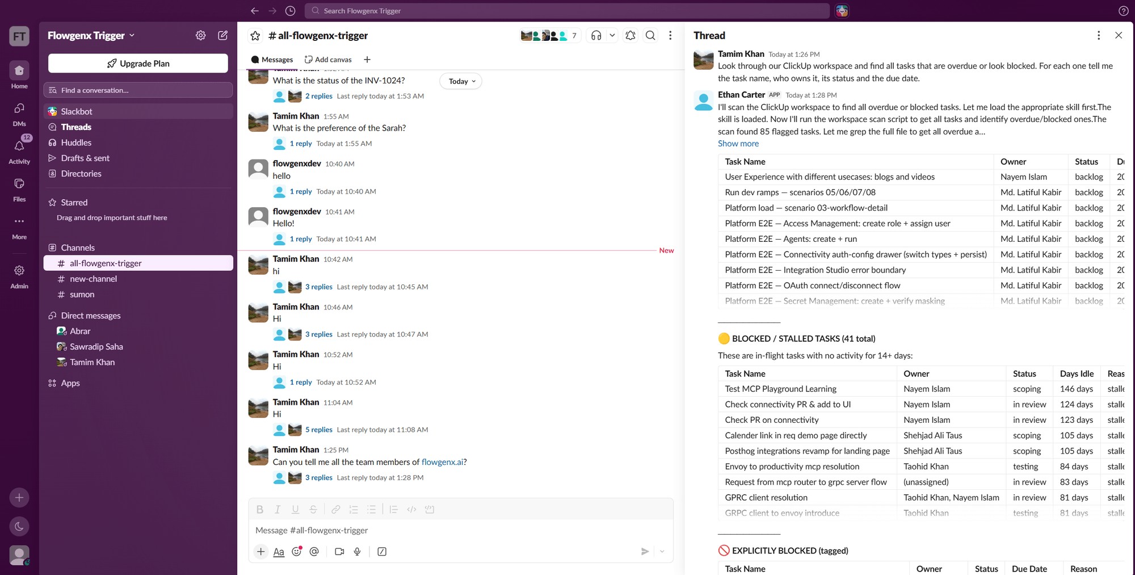Select the Add canvas tab
Screen dimensions: 1135x575
click(x=328, y=60)
